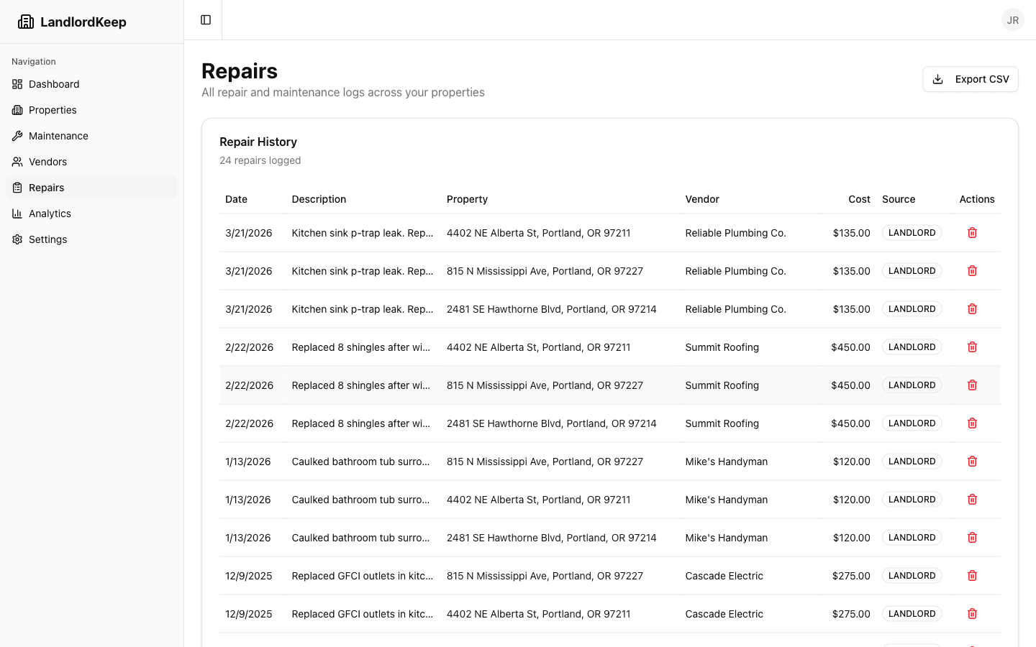This screenshot has width=1036, height=647.
Task: Click the download icon on Export CSV
Action: (x=938, y=79)
